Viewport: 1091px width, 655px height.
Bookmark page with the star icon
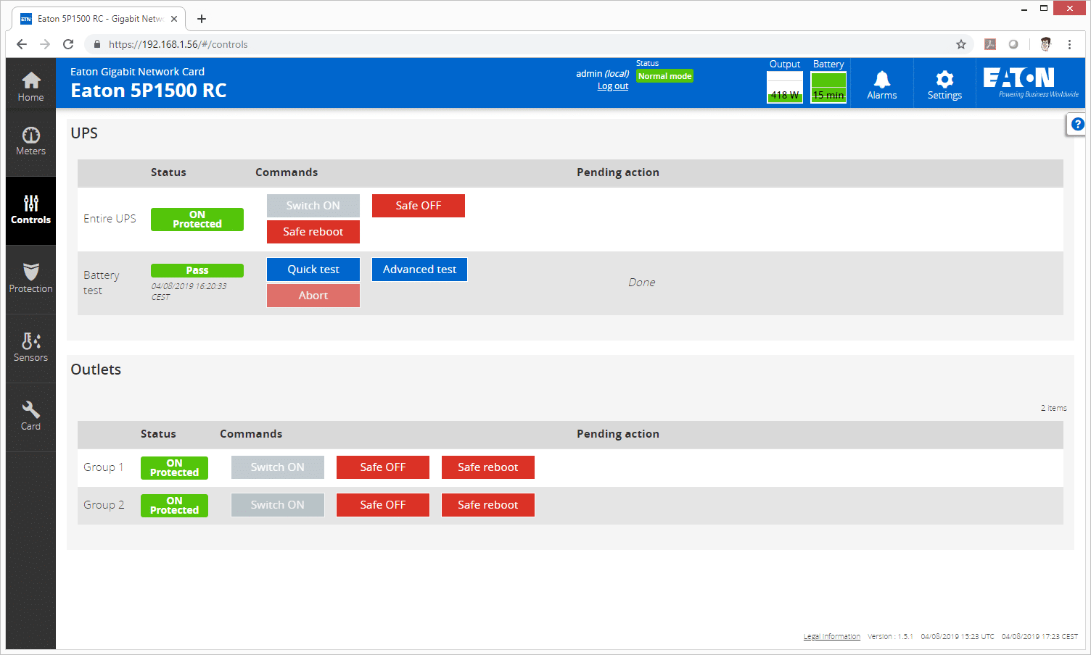coord(961,44)
